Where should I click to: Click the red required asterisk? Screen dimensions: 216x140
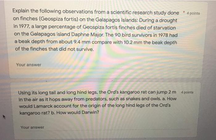184,13
